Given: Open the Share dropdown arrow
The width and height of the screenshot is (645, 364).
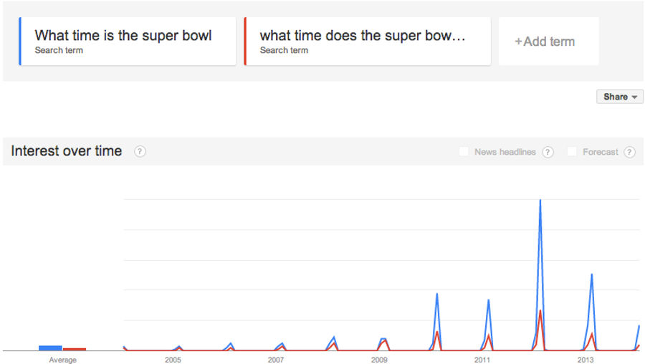Looking at the screenshot, I should pyautogui.click(x=634, y=97).
